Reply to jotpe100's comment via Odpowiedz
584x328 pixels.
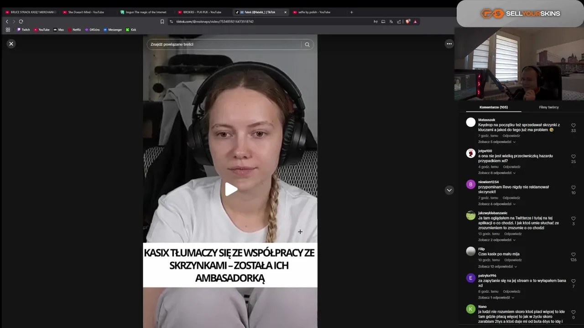click(x=512, y=167)
